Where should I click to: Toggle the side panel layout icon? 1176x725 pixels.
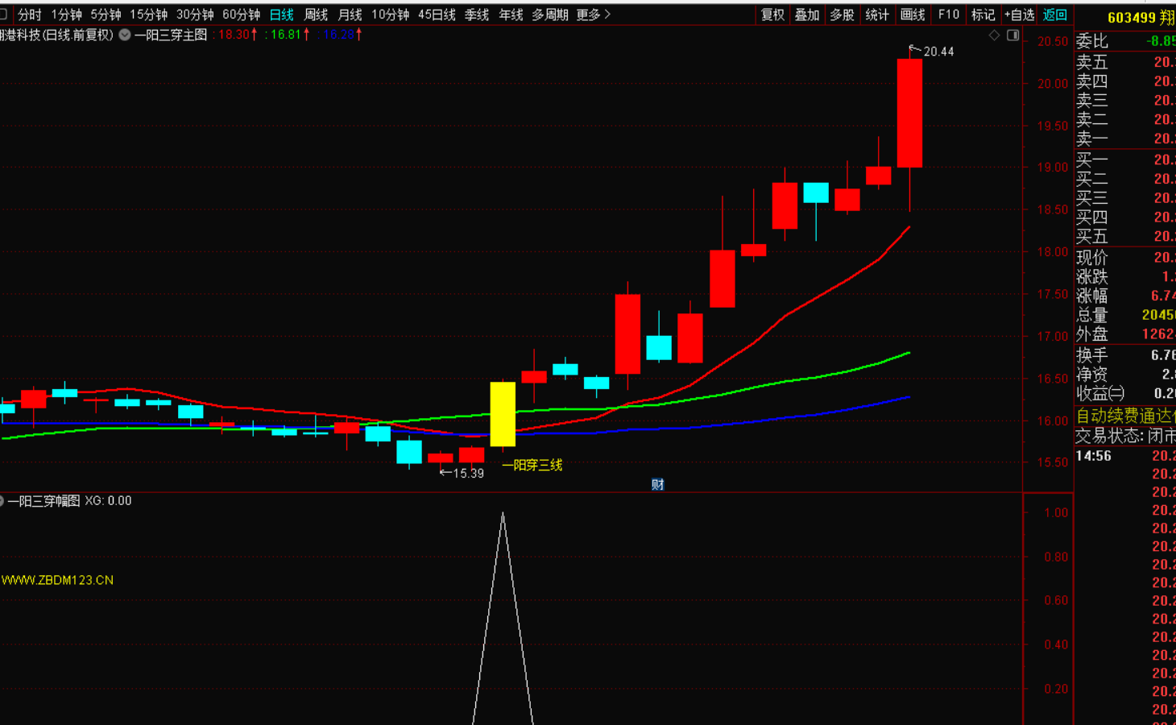point(1012,35)
